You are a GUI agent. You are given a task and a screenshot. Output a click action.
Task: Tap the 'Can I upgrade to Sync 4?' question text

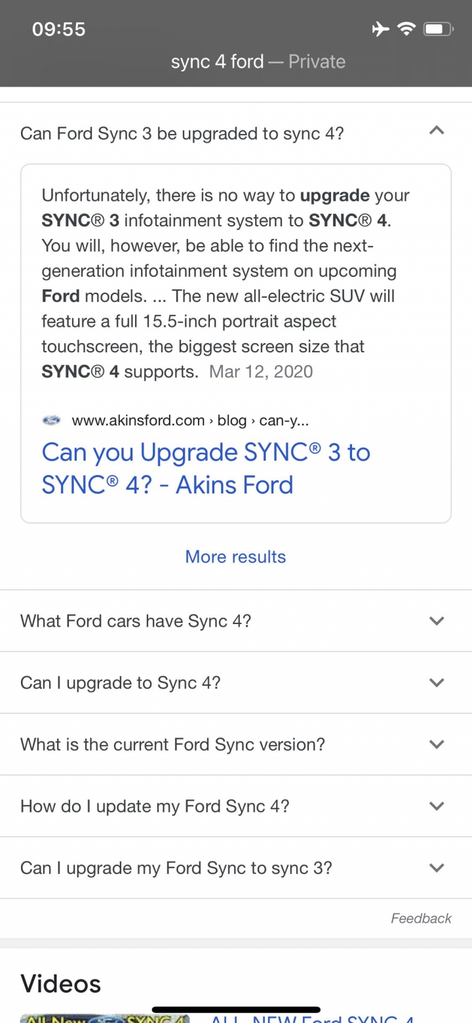[121, 682]
